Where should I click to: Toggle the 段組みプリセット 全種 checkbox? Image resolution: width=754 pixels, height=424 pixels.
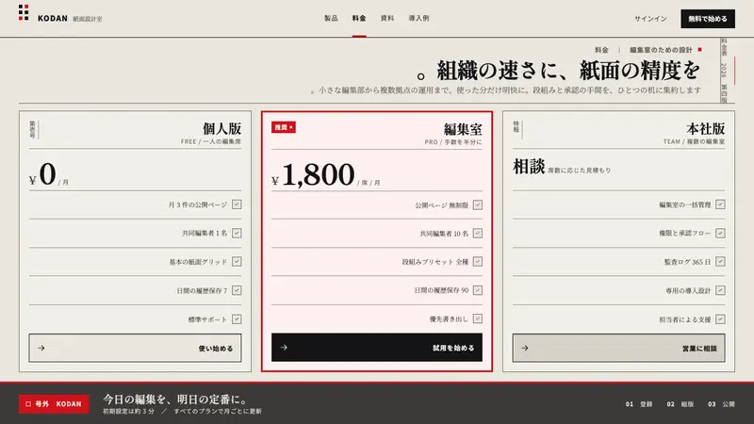(478, 262)
